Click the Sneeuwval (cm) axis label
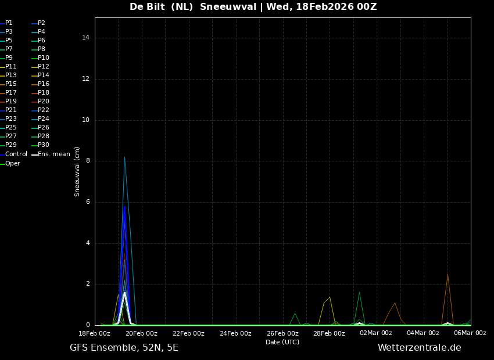Viewport: 494px width, 360px height. [77, 172]
